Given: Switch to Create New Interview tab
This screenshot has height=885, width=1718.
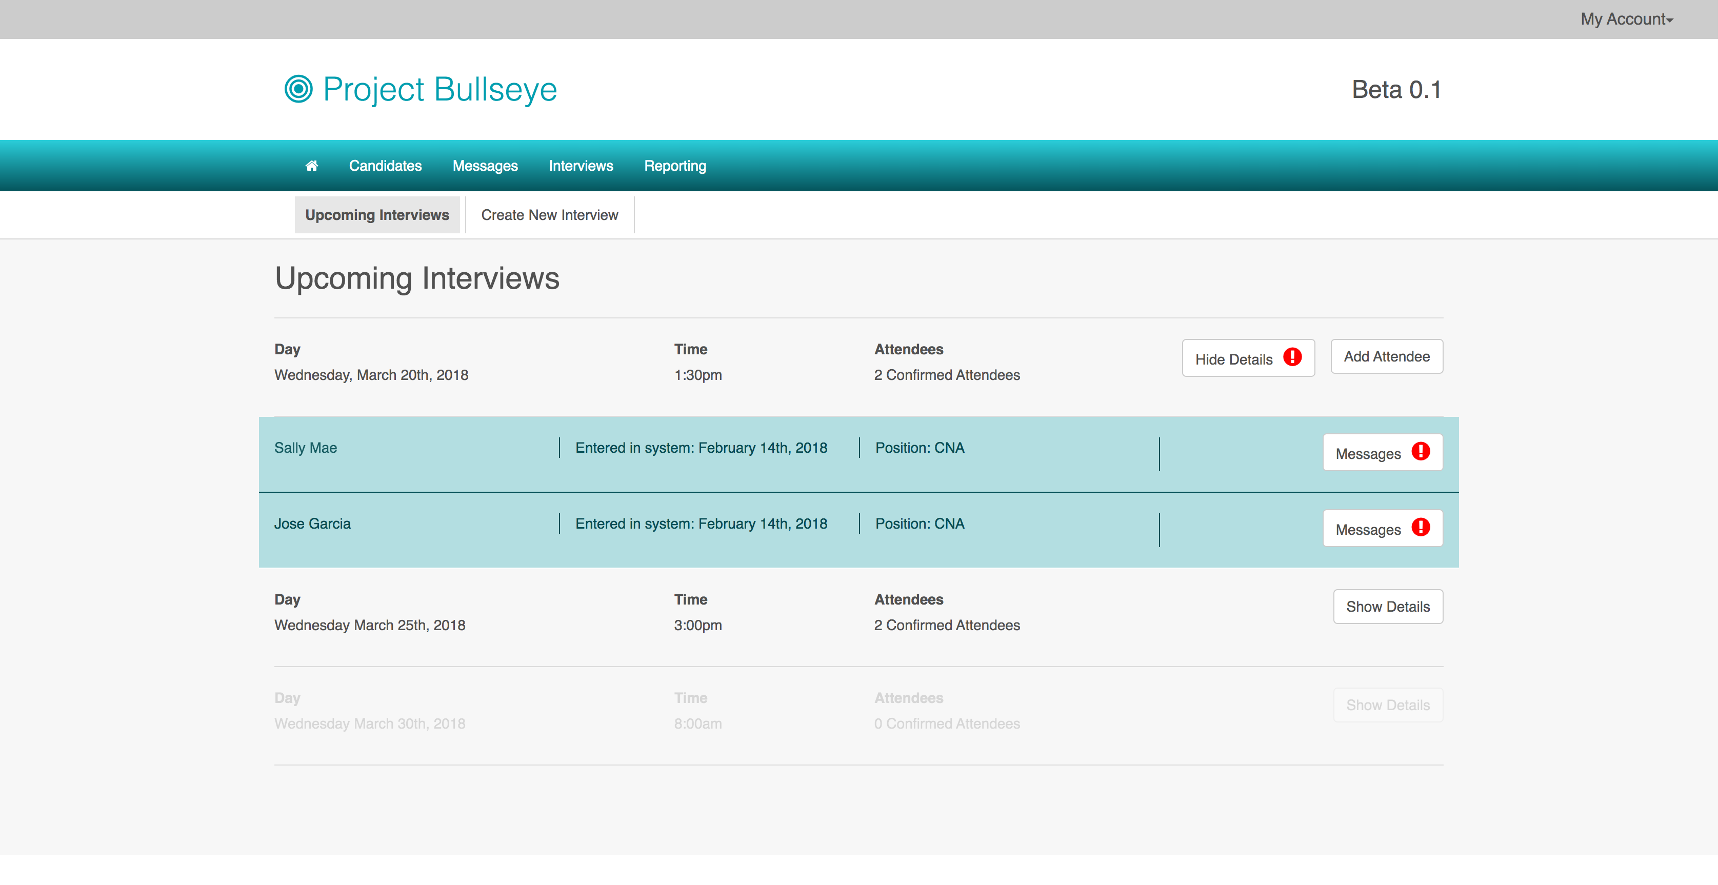Looking at the screenshot, I should click(549, 215).
